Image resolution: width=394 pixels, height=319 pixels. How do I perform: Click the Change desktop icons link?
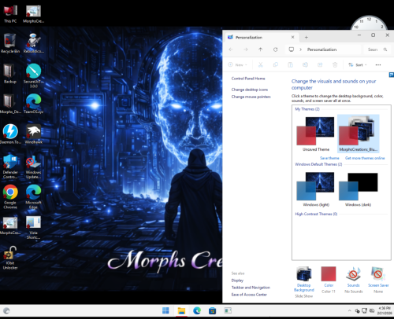point(250,90)
